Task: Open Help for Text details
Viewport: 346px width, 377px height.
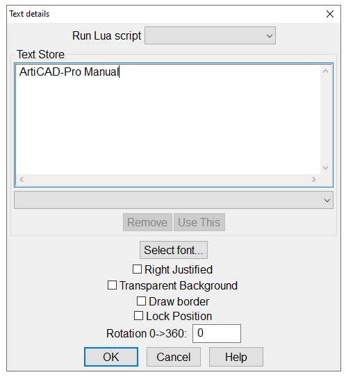Action: pos(236,357)
